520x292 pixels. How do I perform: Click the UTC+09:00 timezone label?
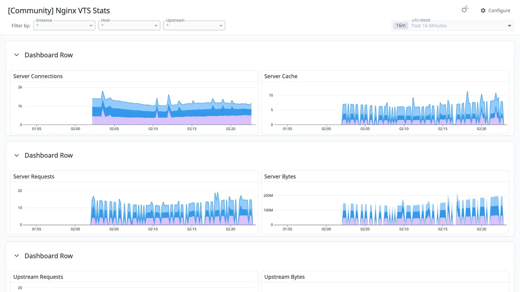[421, 20]
